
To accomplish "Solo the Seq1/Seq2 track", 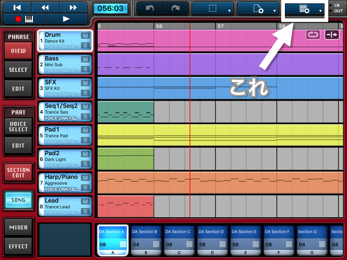I will tap(85, 116).
